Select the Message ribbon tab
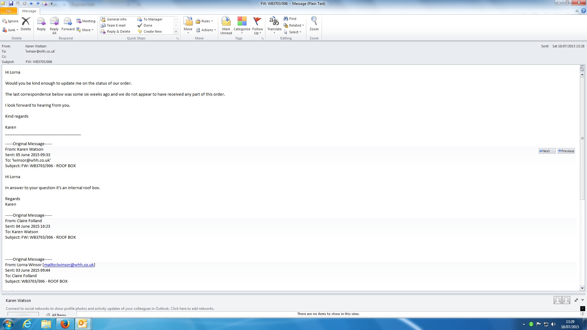Screen dimensions: 587x330 point(29,11)
